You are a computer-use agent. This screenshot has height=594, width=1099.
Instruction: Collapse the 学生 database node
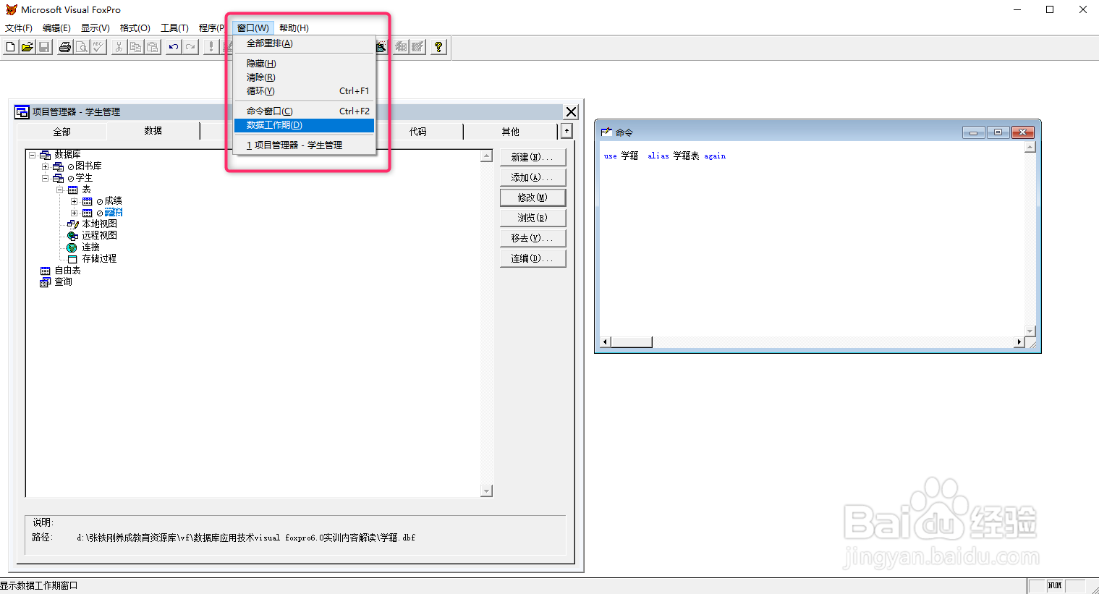(45, 178)
